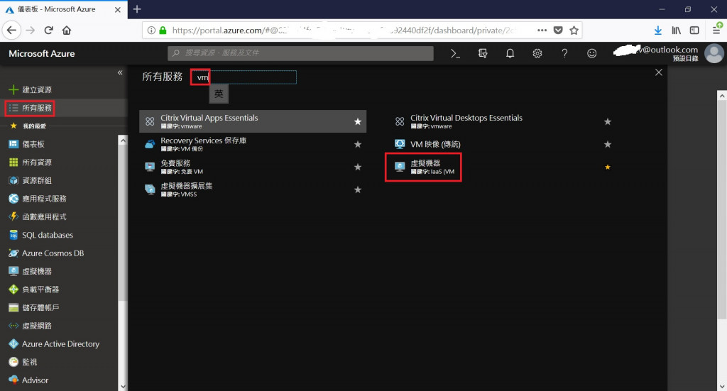
Task: Favorite Citrix Virtual Apps Essentials star
Action: pyautogui.click(x=358, y=122)
